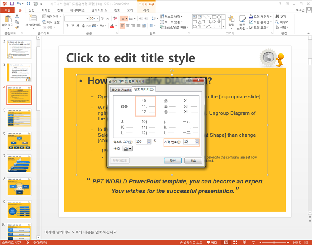Click the Slide Sorter view icon in status bar

click(235, 242)
